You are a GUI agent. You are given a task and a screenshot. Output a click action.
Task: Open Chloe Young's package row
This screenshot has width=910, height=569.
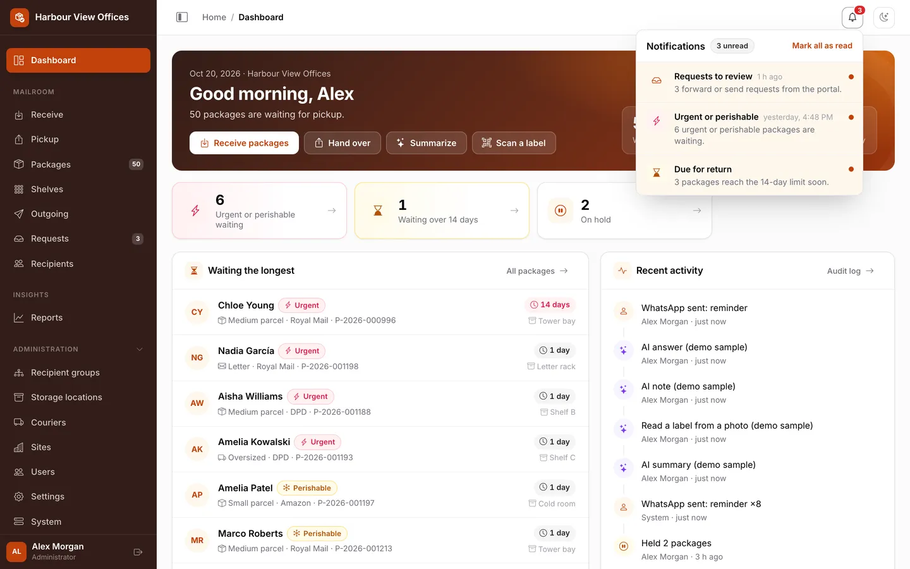click(x=380, y=312)
